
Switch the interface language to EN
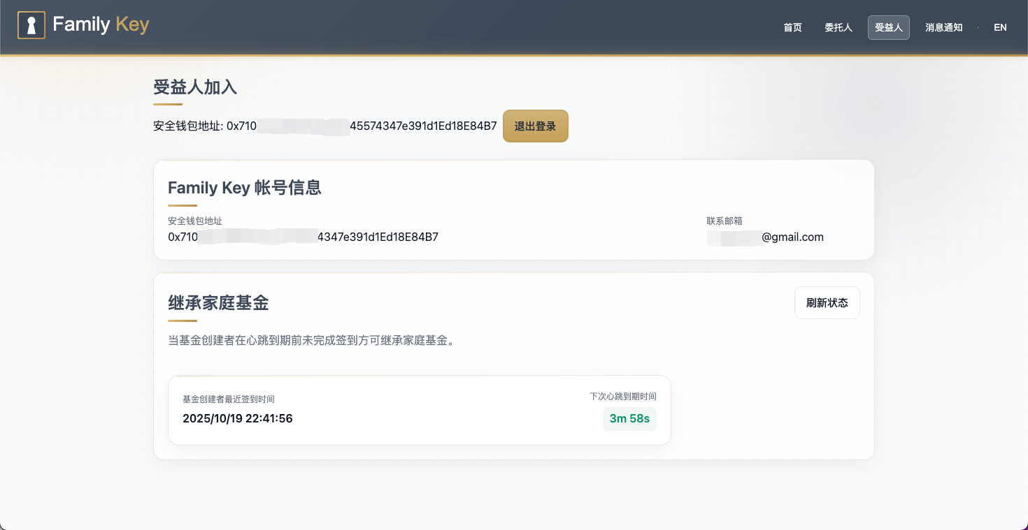pos(1000,27)
